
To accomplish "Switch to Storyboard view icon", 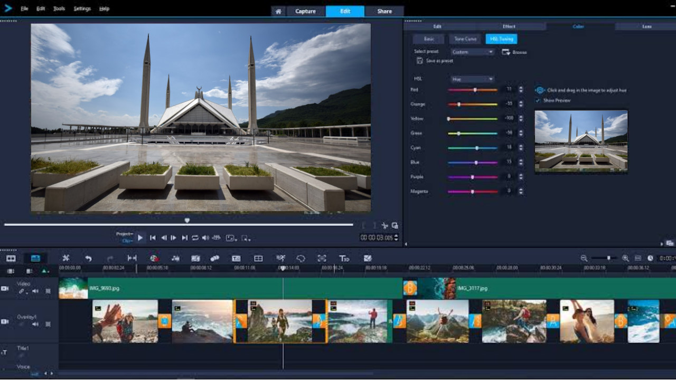I will tap(11, 258).
